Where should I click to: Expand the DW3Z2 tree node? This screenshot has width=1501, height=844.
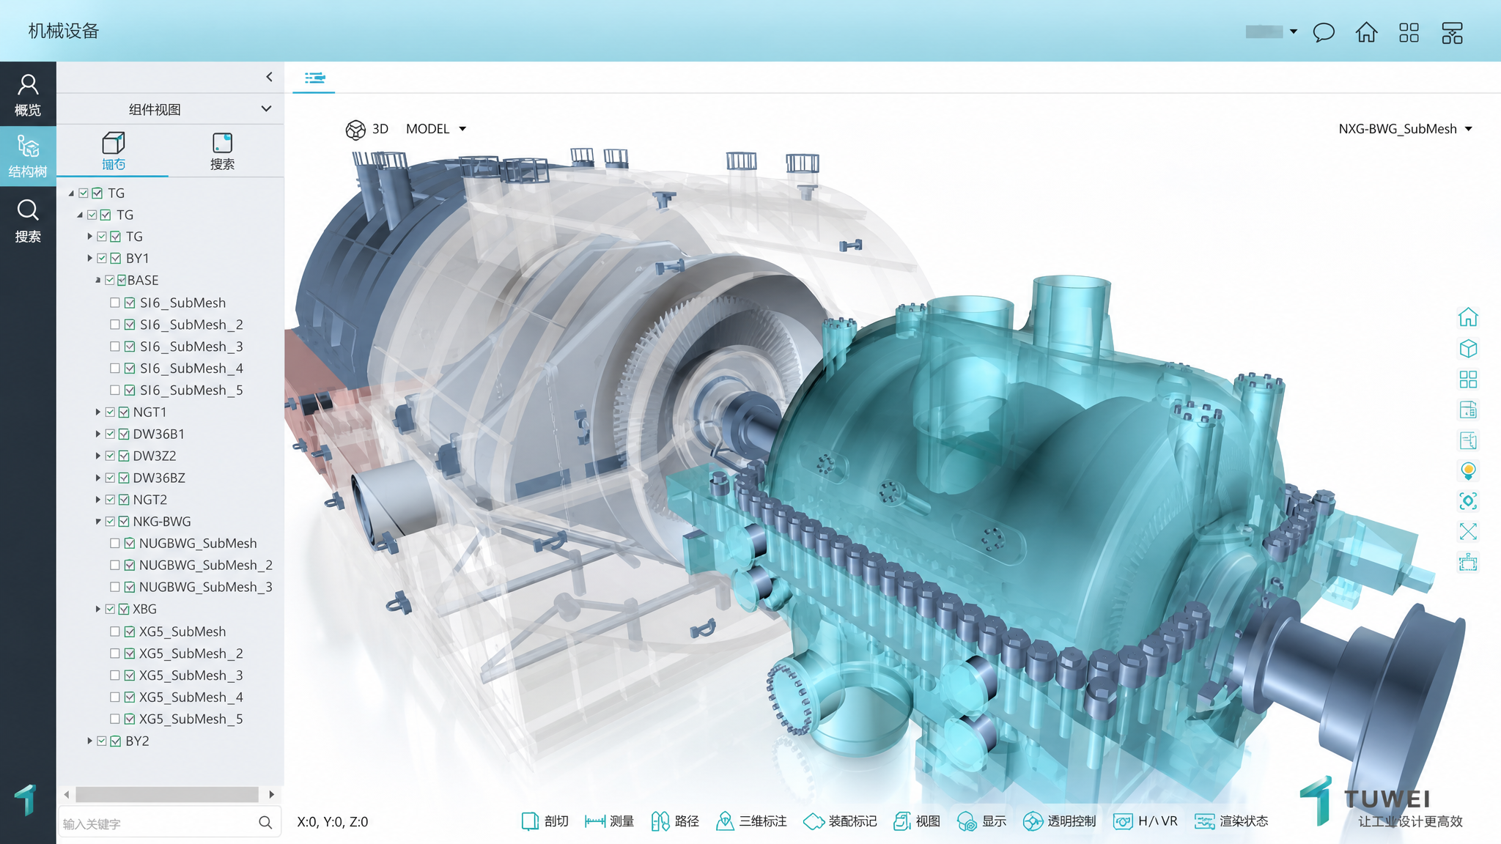[97, 456]
